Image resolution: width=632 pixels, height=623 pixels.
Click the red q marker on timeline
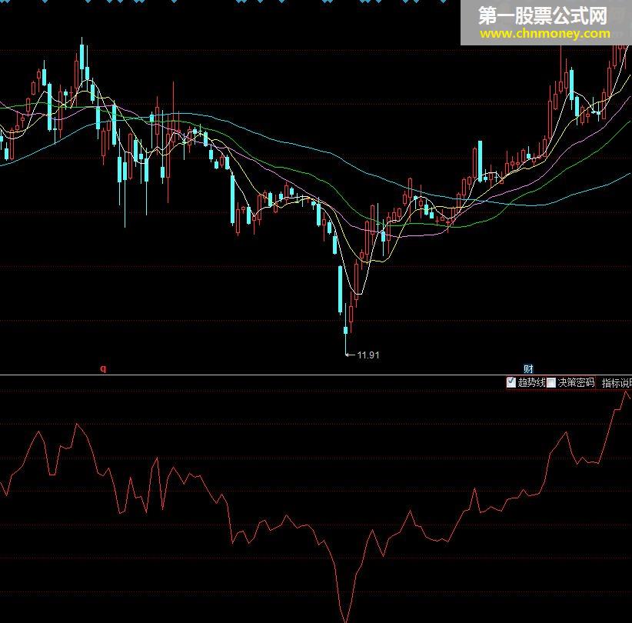103,368
